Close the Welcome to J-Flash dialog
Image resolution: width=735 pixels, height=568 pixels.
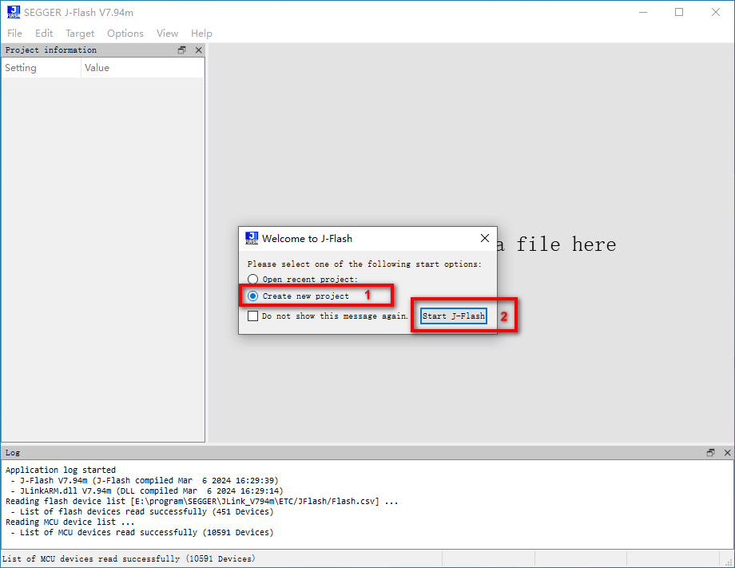[x=485, y=239]
